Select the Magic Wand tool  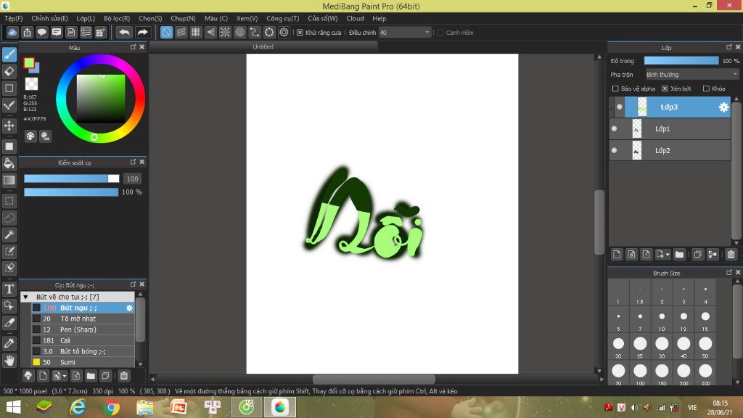coord(9,234)
